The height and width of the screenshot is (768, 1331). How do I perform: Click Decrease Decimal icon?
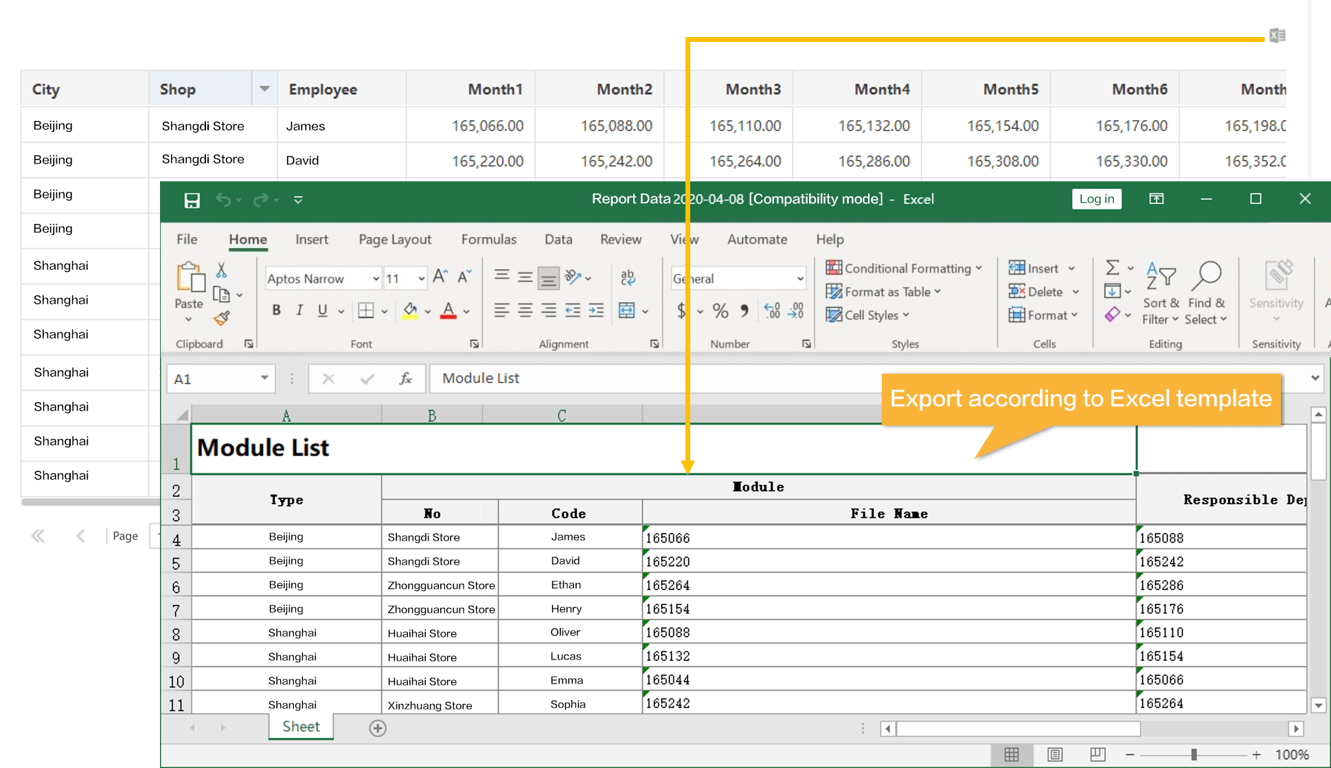tap(796, 311)
